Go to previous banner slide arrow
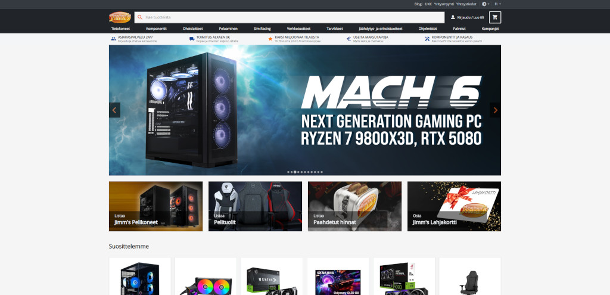Screen dimensions: 610x295 [x=115, y=110]
